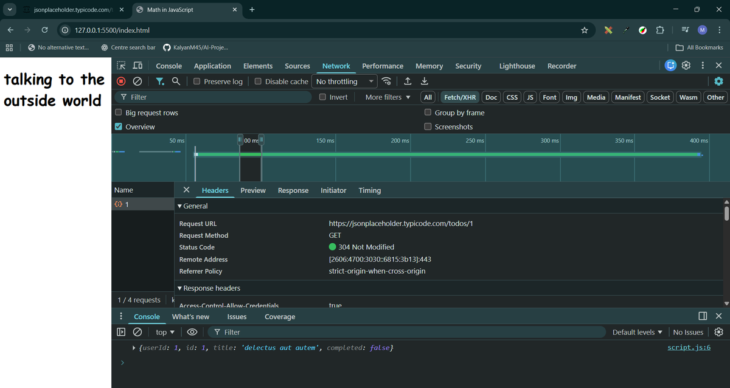Enable Big request rows
The image size is (730, 388).
[x=119, y=113]
